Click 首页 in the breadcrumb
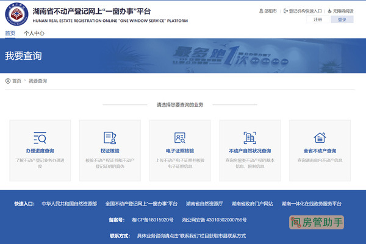This screenshot has height=244, width=366. [x=16, y=81]
